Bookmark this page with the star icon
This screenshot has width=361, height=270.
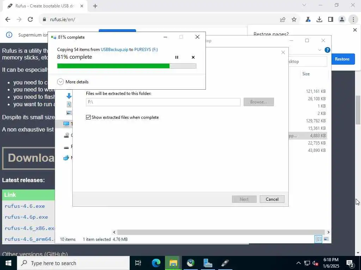[x=294, y=20]
